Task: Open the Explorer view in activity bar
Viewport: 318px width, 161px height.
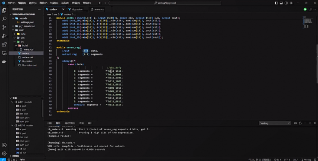Action: (4, 10)
